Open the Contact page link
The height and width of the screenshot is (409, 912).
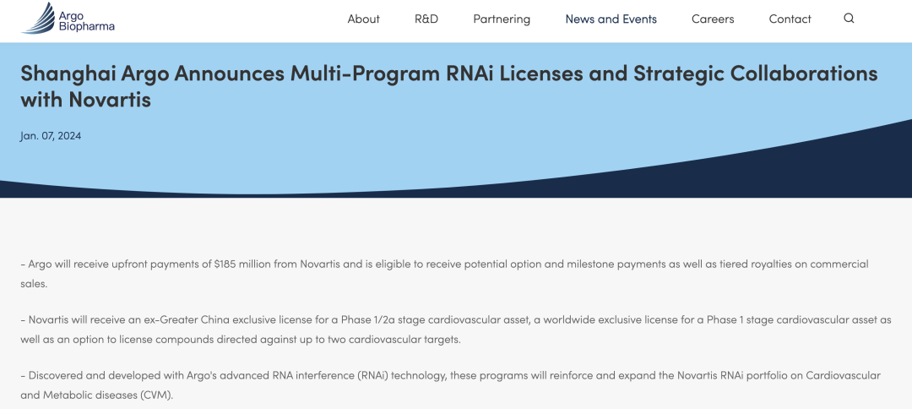(790, 19)
